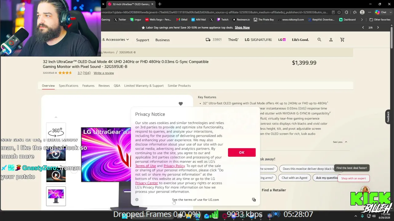
Task: Click the Chat with an Agent button
Action: [x=295, y=178]
